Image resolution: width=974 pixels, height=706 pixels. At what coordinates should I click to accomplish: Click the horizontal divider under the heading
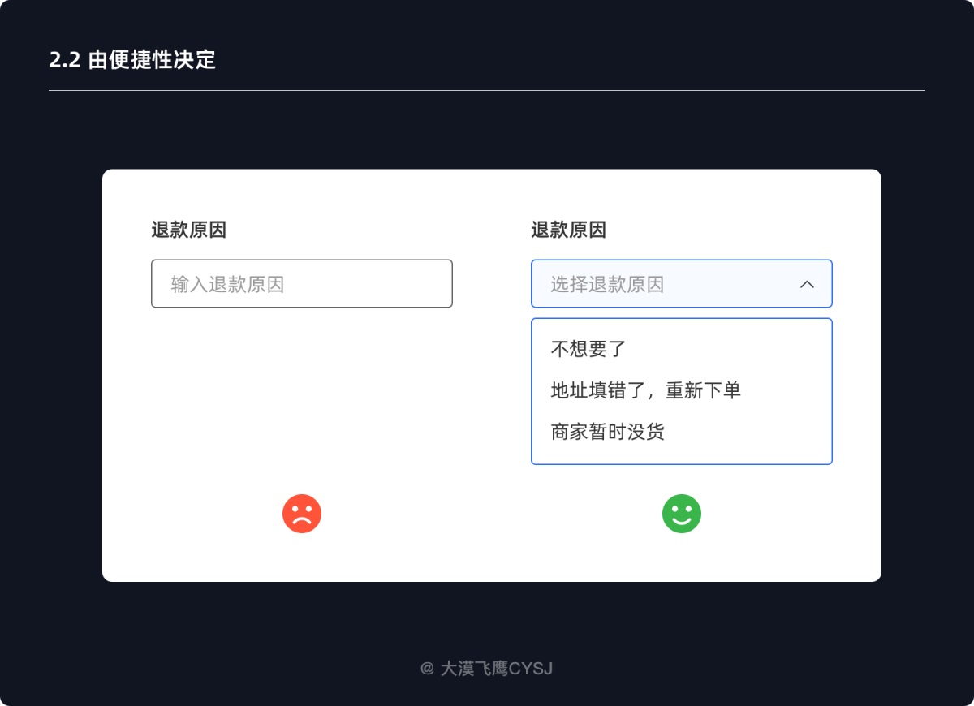[487, 90]
